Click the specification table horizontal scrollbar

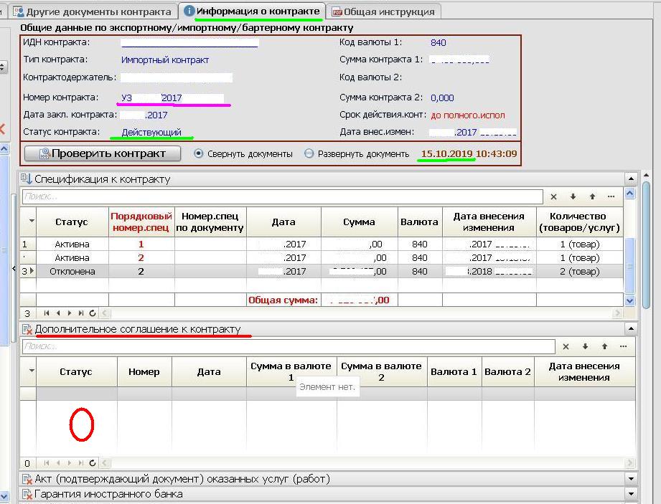pos(359,313)
